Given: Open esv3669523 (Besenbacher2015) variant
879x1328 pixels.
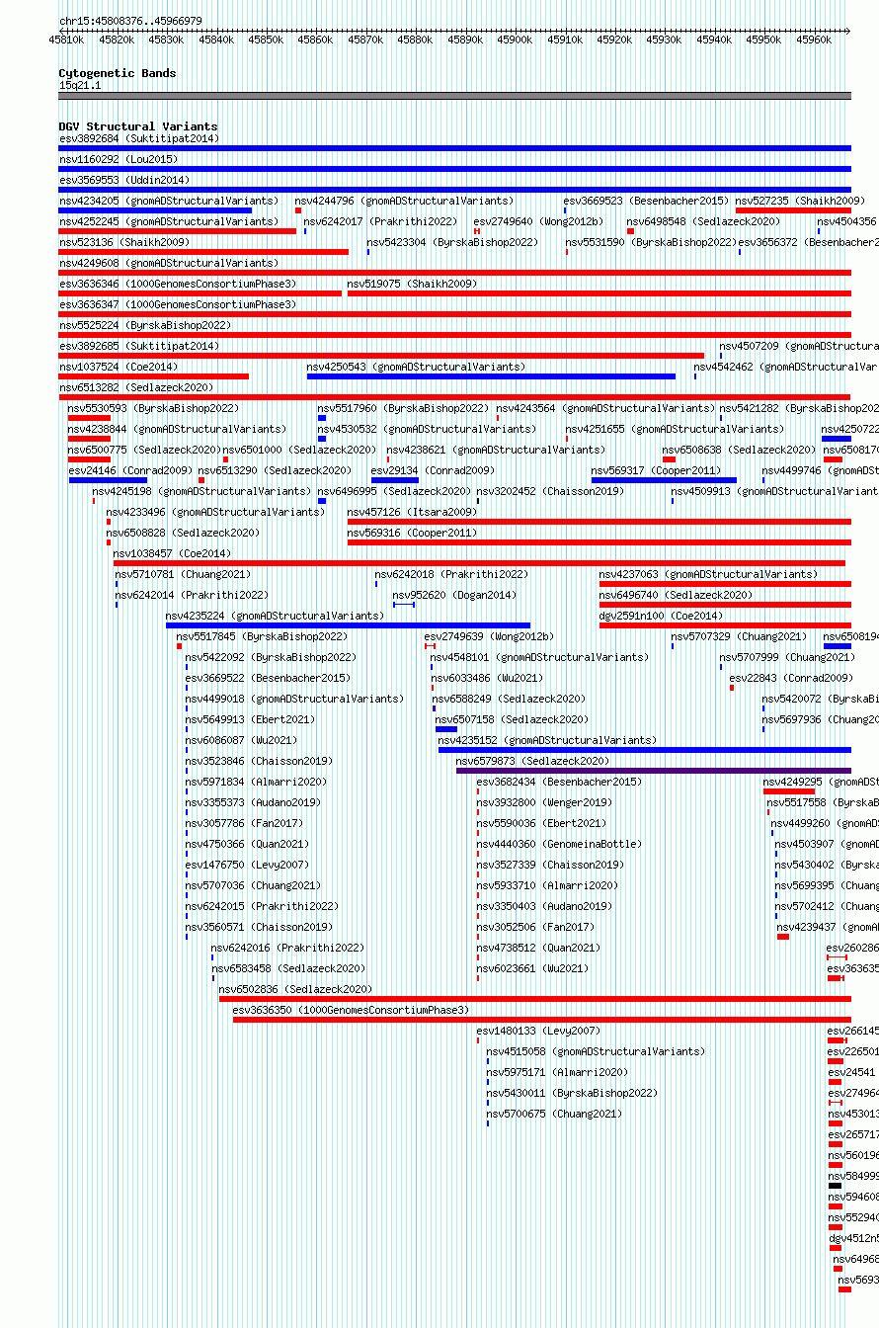Looking at the screenshot, I should click(x=647, y=201).
